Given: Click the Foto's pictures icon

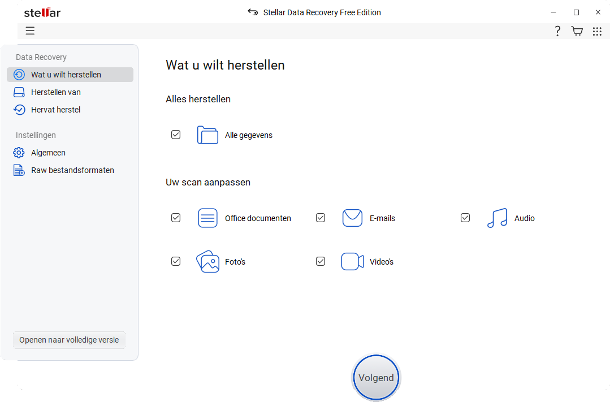Looking at the screenshot, I should (207, 262).
